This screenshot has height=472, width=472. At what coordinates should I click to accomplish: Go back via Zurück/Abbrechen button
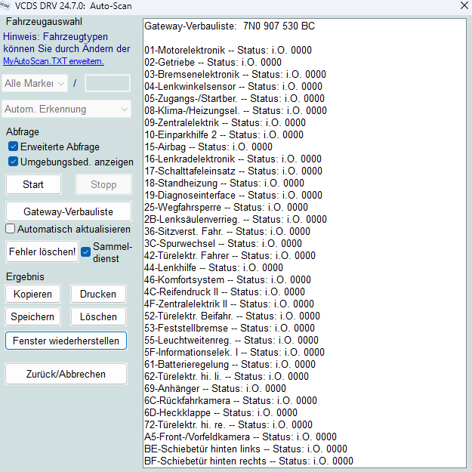(66, 374)
